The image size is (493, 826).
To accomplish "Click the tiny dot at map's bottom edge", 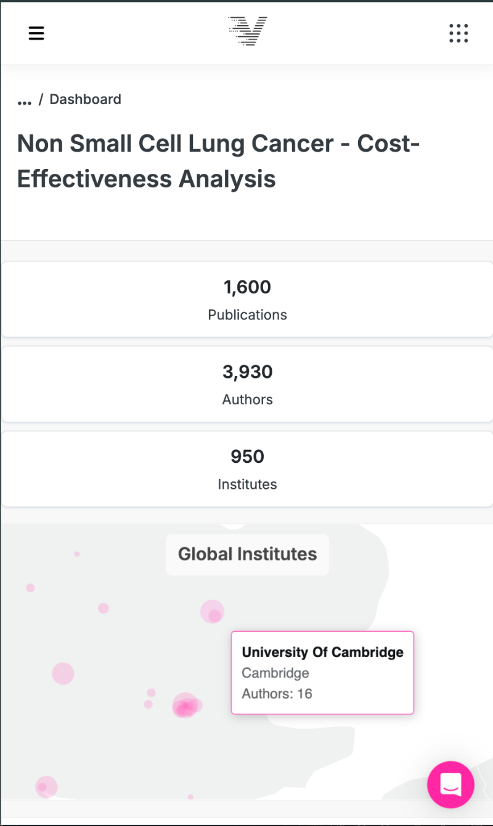I will [190, 797].
